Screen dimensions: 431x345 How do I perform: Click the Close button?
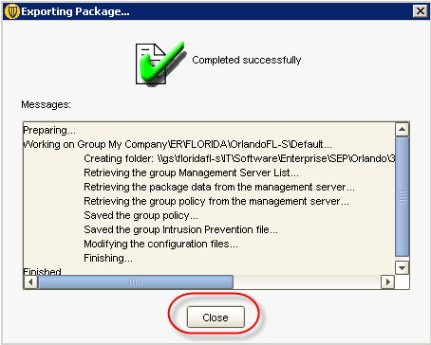click(x=215, y=317)
